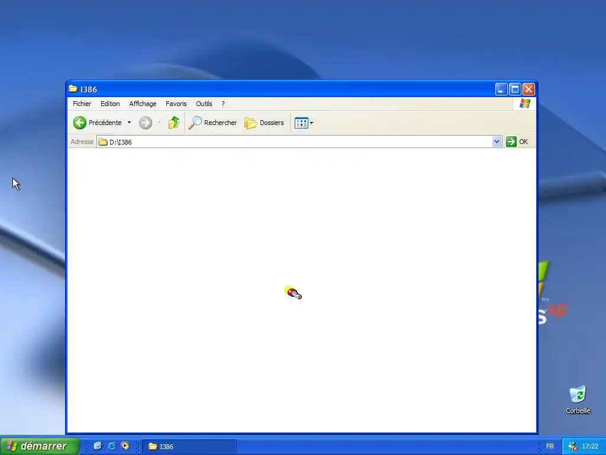Minimize the I386 window

tap(501, 89)
